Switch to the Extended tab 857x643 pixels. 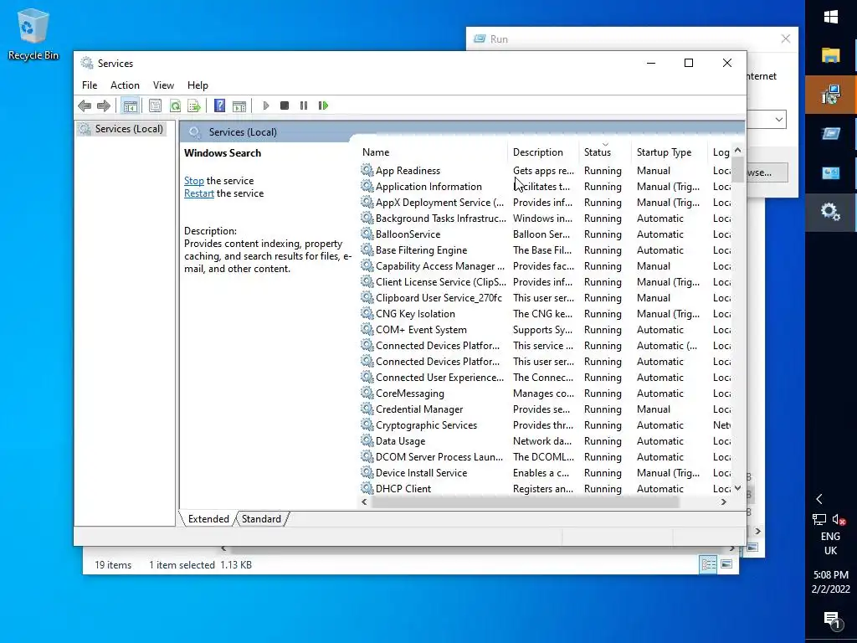tap(208, 519)
